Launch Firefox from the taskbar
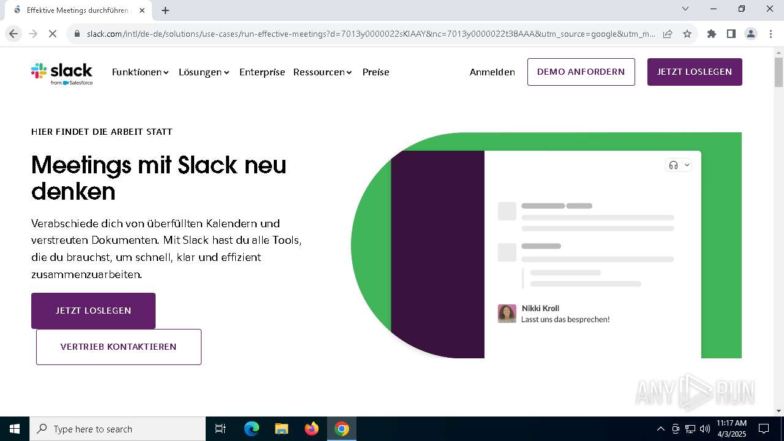The width and height of the screenshot is (784, 441). point(312,429)
